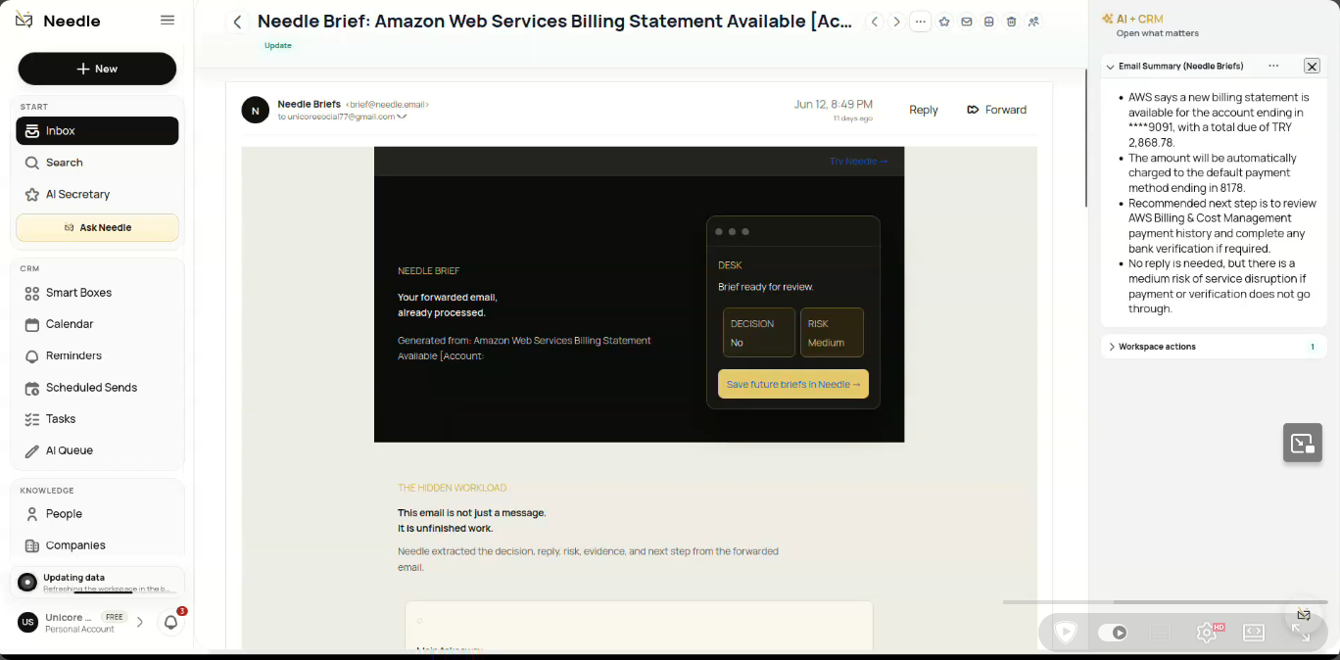This screenshot has width=1340, height=660.
Task: Reply to this email
Action: click(x=924, y=110)
